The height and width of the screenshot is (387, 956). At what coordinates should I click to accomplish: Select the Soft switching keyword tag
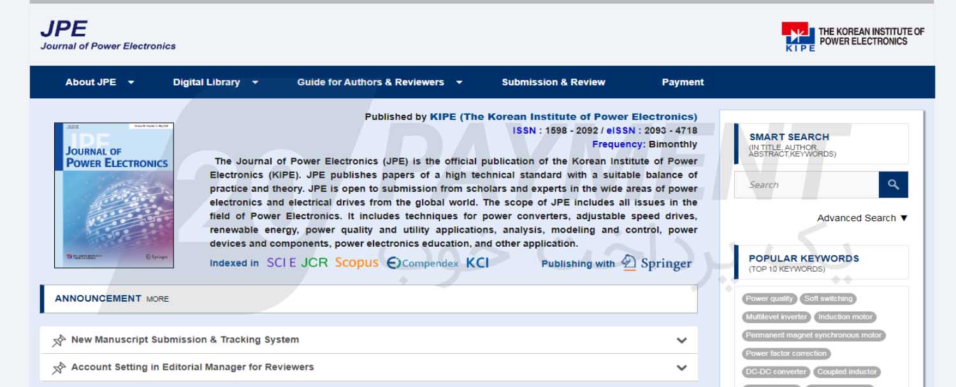(x=829, y=298)
